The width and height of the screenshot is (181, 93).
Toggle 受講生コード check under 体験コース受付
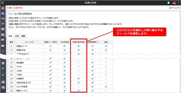point(51,46)
